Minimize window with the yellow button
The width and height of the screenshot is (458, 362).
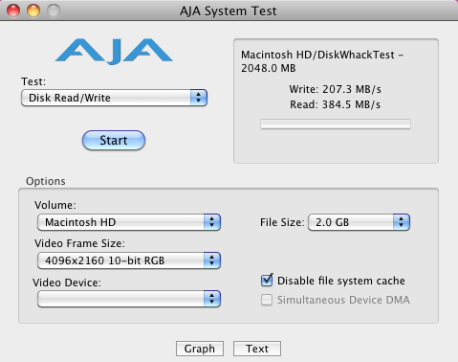click(x=33, y=11)
